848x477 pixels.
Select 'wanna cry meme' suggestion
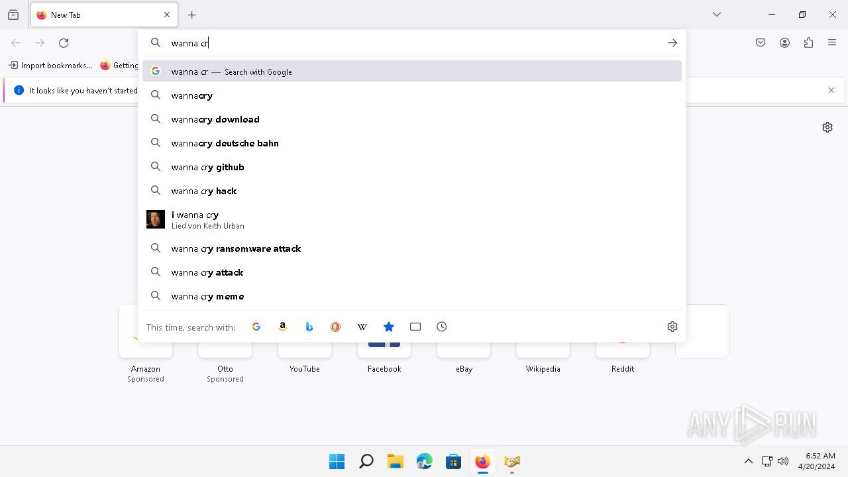pyautogui.click(x=412, y=296)
